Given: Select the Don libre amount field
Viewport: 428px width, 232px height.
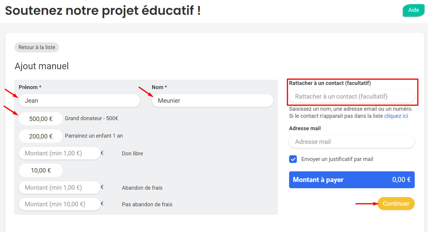Looking at the screenshot, I should point(59,153).
